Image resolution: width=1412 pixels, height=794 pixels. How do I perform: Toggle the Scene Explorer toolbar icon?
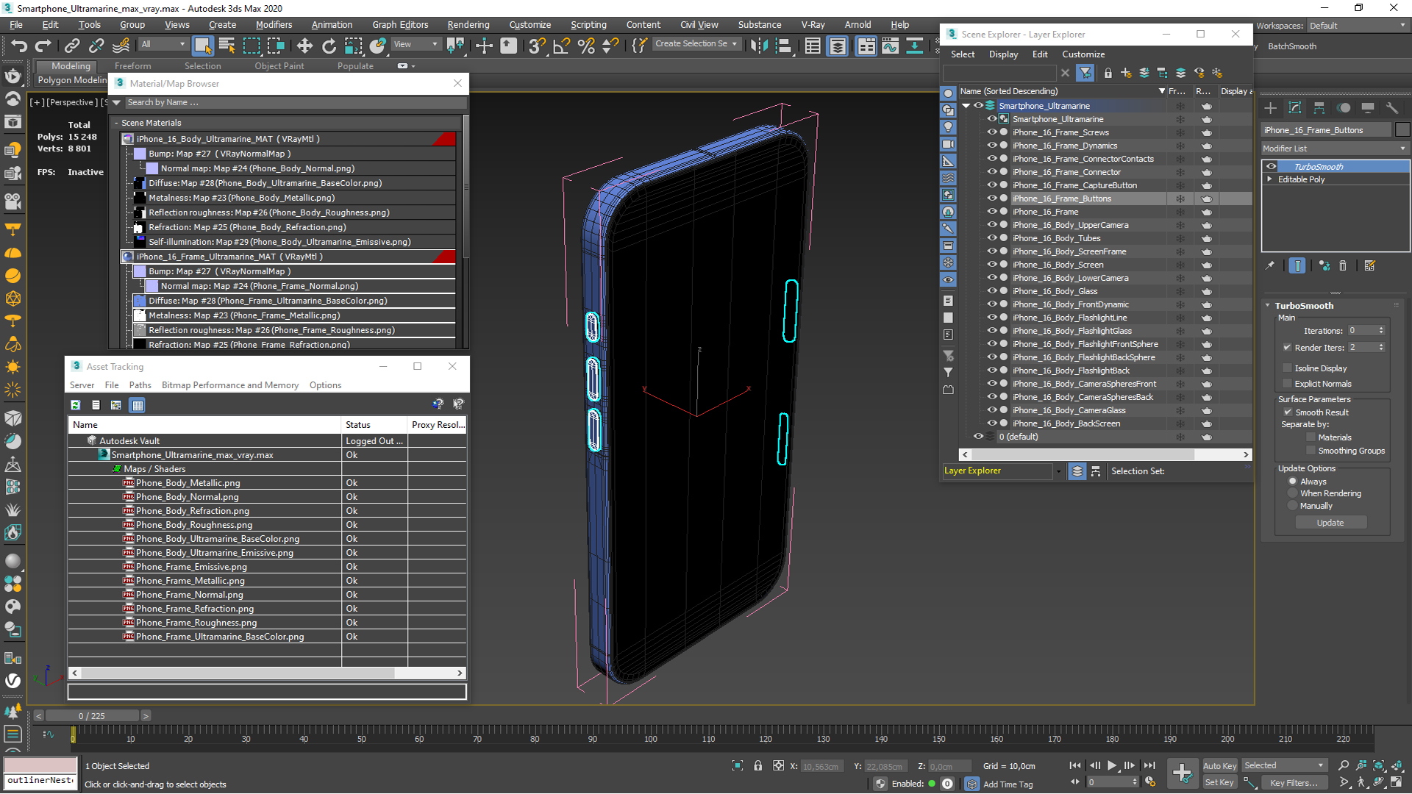(x=813, y=46)
